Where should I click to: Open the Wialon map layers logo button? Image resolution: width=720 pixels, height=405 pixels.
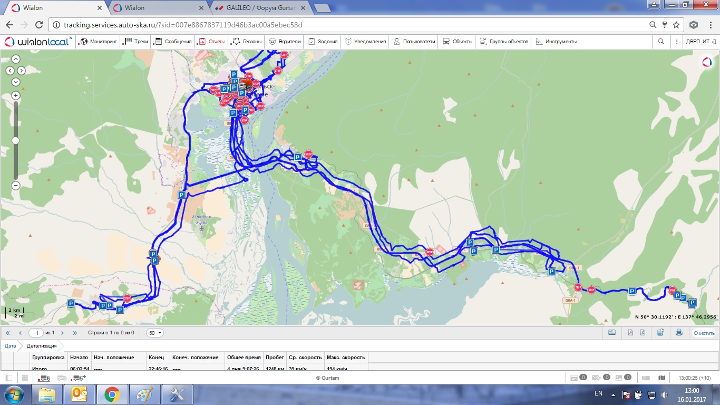point(707,62)
